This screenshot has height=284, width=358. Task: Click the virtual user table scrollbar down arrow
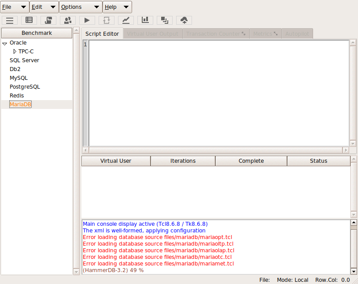pyautogui.click(x=354, y=215)
